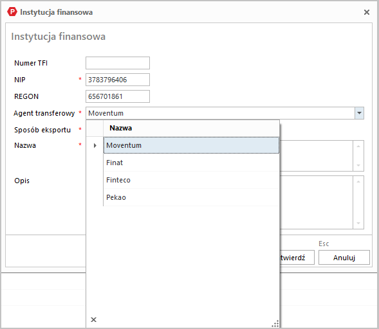Click into the Numer TFI field
This screenshot has width=379, height=329.
point(118,63)
